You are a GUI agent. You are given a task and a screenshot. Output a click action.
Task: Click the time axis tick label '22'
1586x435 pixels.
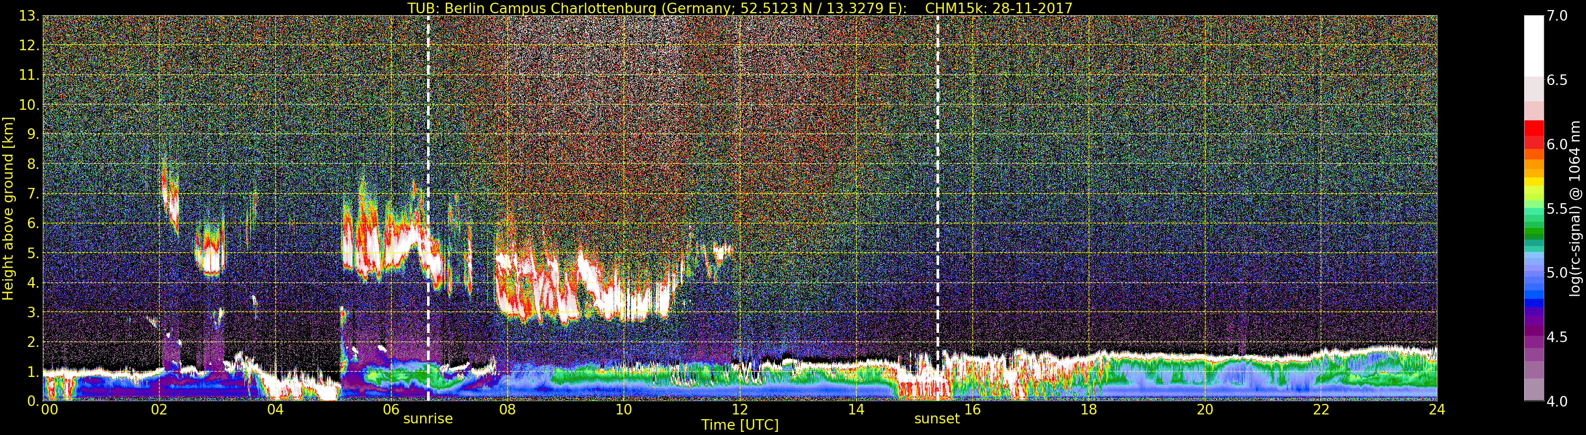[1321, 410]
